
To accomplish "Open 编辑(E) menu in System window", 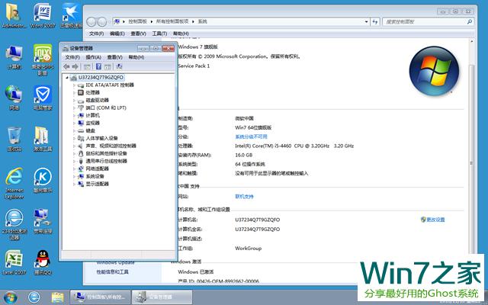I will point(117,34).
